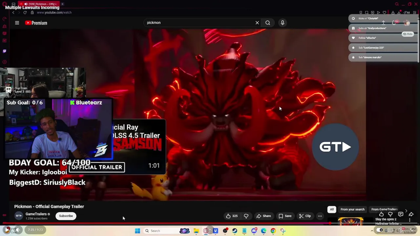Share the Pickmon gameplay trailer
Image resolution: width=420 pixels, height=236 pixels.
pos(264,216)
